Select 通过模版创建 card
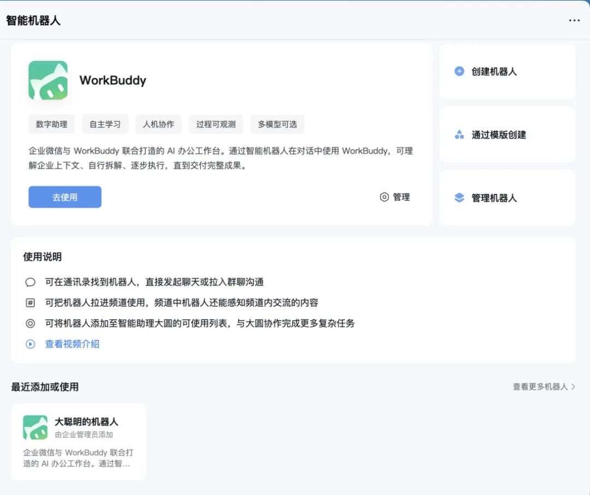This screenshot has width=590, height=495. pos(507,134)
